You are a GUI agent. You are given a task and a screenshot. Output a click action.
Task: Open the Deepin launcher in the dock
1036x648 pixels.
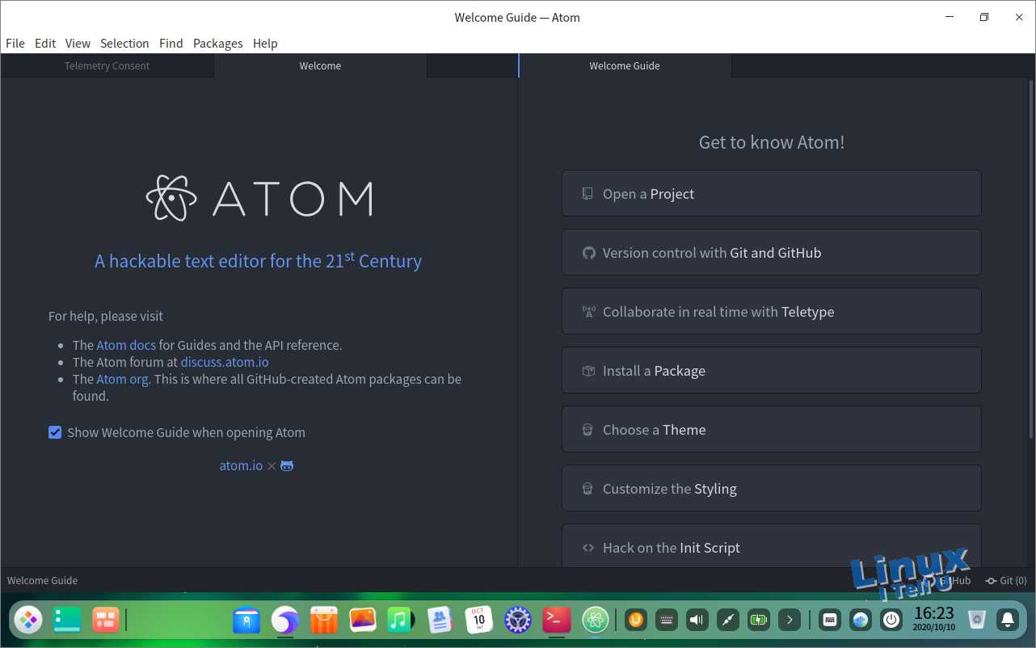pos(28,620)
